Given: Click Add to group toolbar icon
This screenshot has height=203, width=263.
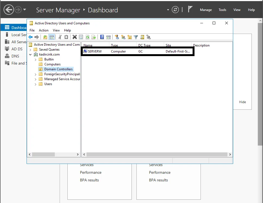Looking at the screenshot, I should coord(148,37).
